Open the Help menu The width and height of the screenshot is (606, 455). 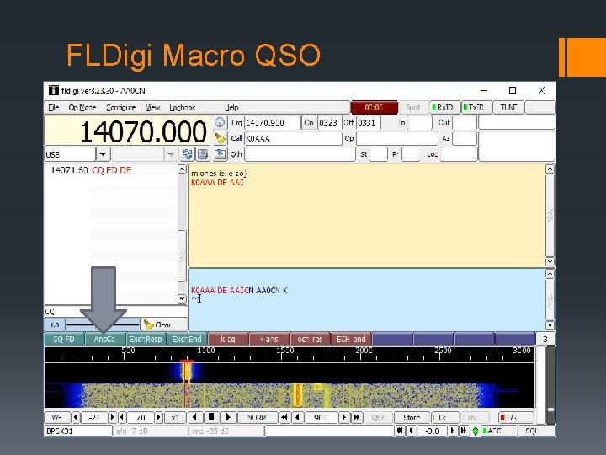click(231, 107)
